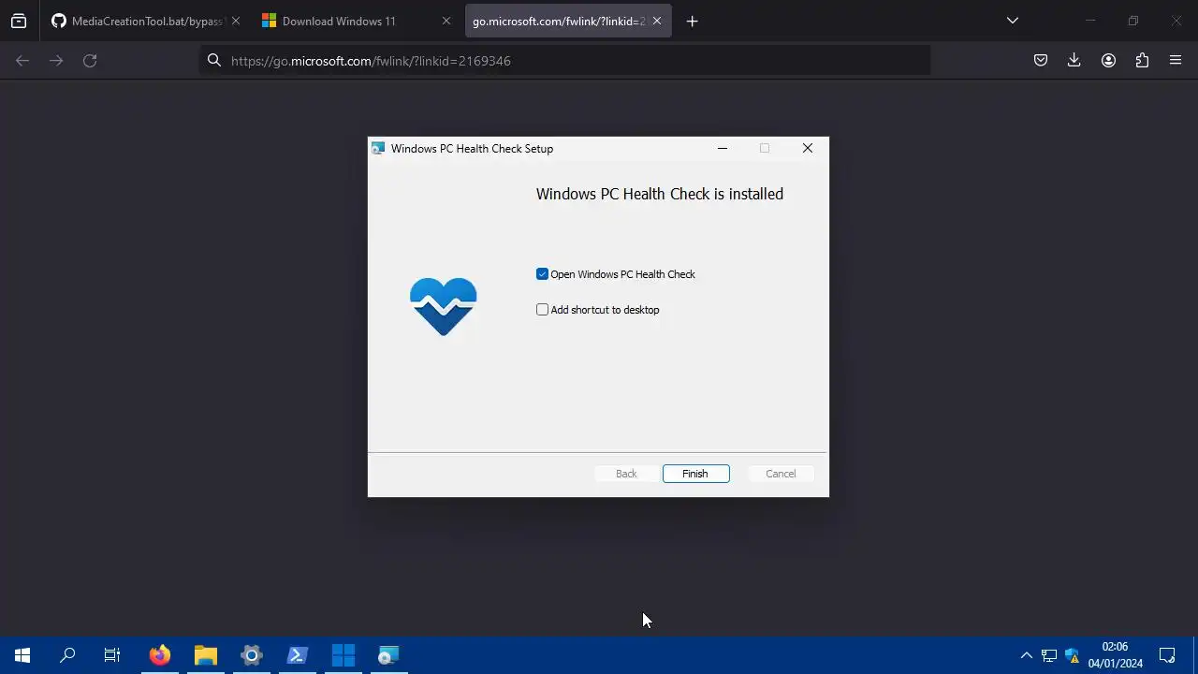Open the Firefox downloads panel
The height and width of the screenshot is (674, 1198).
tap(1074, 61)
